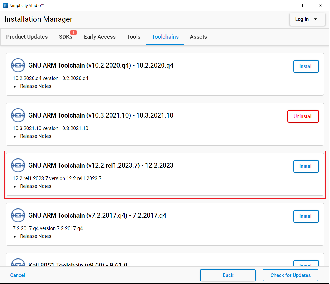Image resolution: width=330 pixels, height=284 pixels.
Task: Click the Back button
Action: pyautogui.click(x=228, y=275)
